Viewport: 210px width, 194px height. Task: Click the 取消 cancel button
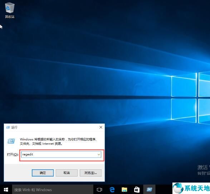(67, 173)
